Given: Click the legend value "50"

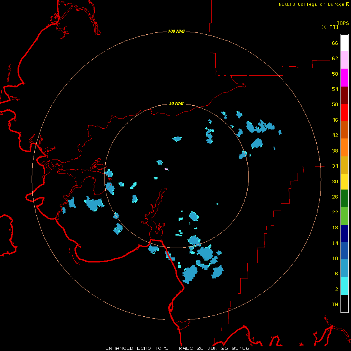Looking at the screenshot, I should [x=335, y=105].
